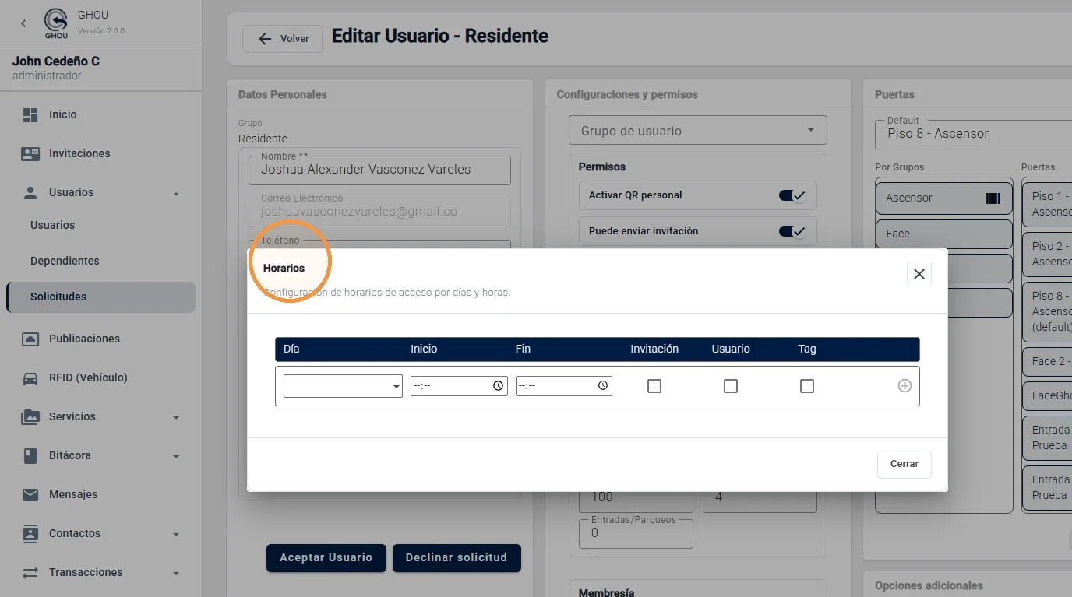Toggle the Puede enviar invitación switch
The image size is (1072, 597).
point(792,231)
